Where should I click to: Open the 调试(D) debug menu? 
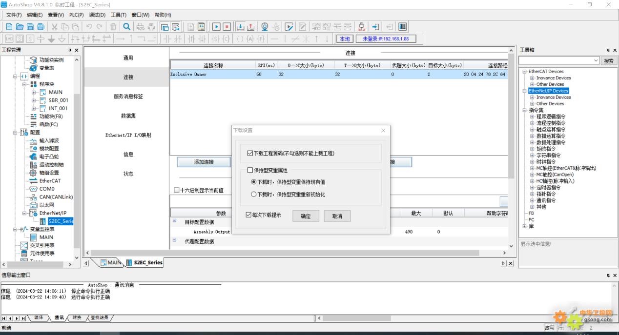click(97, 15)
